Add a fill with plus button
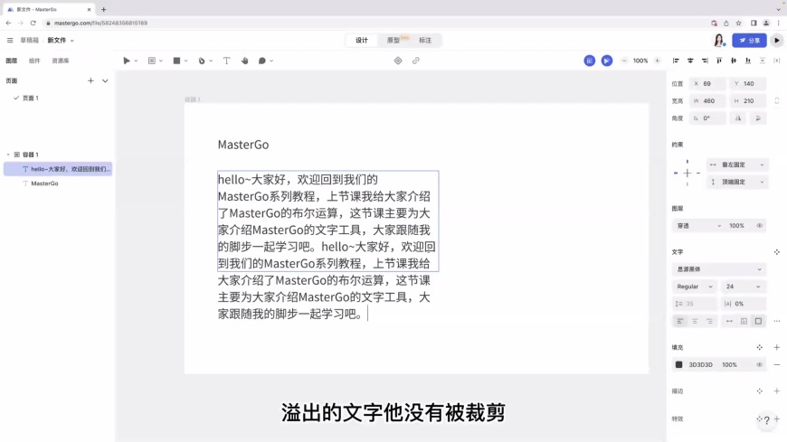The width and height of the screenshot is (787, 442). [777, 347]
